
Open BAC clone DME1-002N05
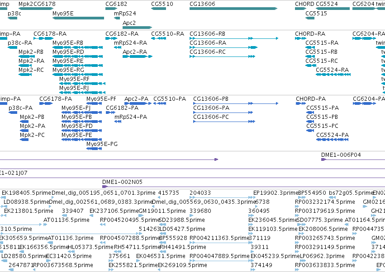click(x=122, y=182)
